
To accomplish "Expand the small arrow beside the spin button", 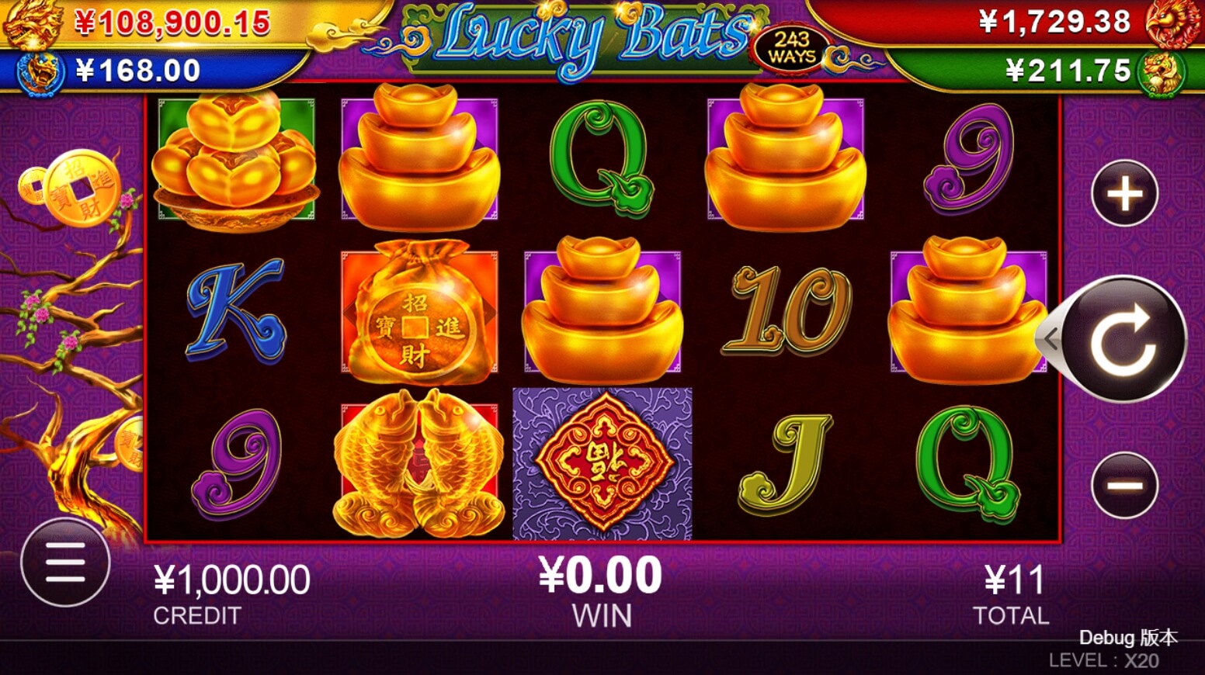I will pyautogui.click(x=1050, y=338).
